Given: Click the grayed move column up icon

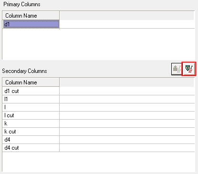Looking at the screenshot, I should 177,69.
